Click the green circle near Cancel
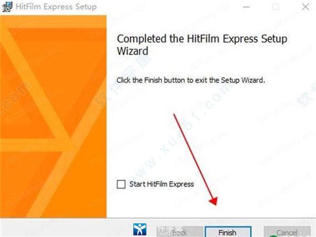The image size is (316, 237). 273,236
